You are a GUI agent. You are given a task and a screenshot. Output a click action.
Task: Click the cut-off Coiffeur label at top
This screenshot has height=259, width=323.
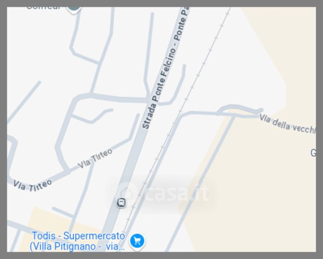(44, 8)
